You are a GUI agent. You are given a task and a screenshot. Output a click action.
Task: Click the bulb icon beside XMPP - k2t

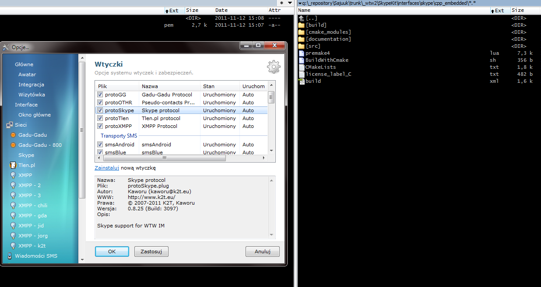[13, 246]
